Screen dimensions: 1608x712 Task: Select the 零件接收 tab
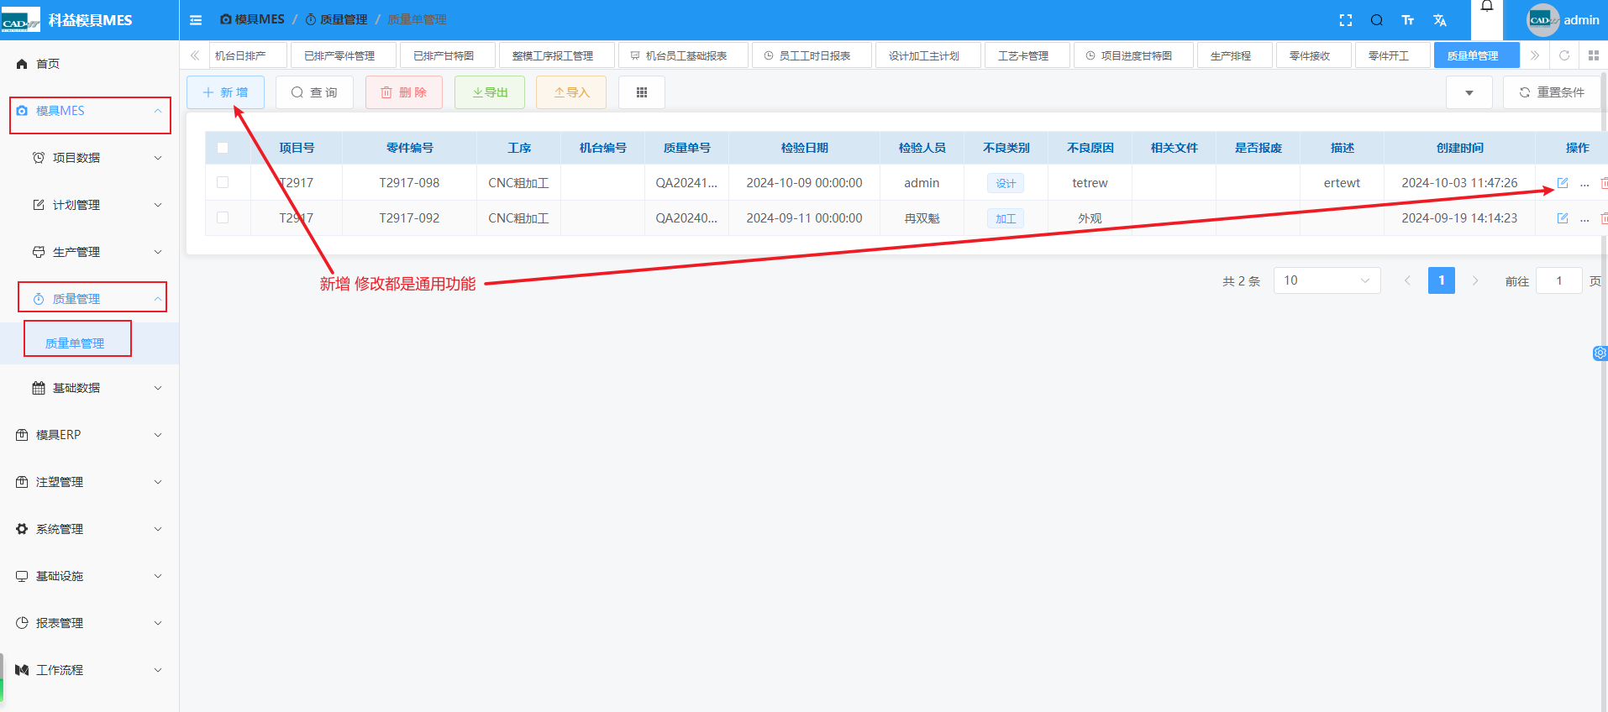tap(1313, 55)
